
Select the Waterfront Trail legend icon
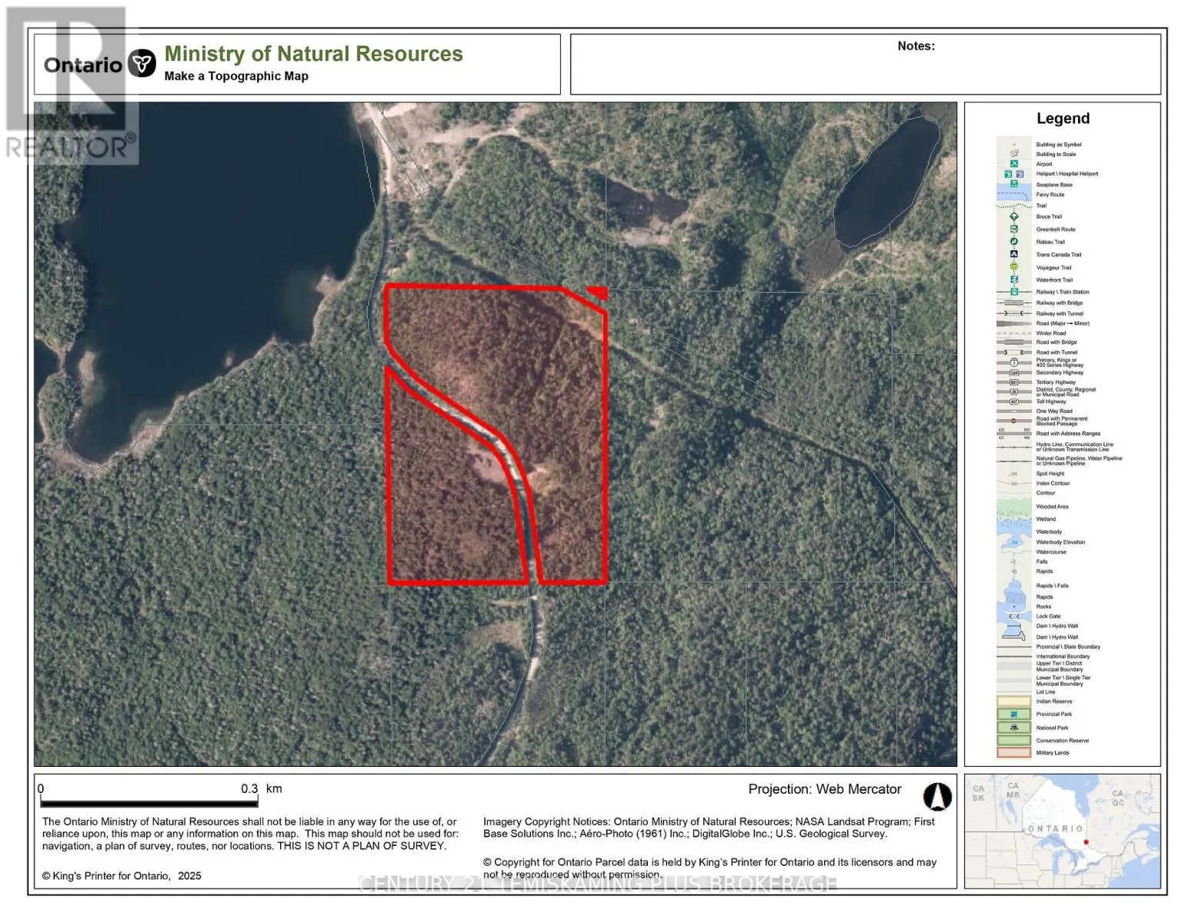pyautogui.click(x=1013, y=280)
